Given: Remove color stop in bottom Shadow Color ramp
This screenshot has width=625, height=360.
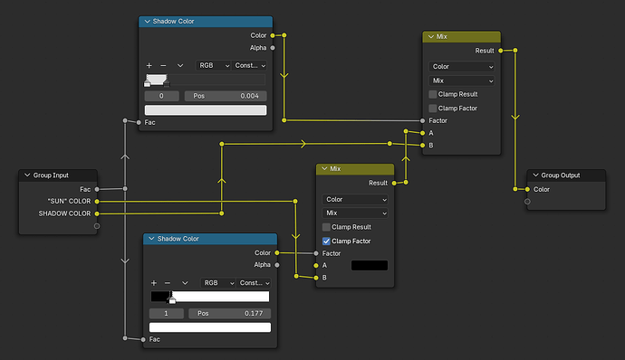Looking at the screenshot, I should [x=168, y=283].
